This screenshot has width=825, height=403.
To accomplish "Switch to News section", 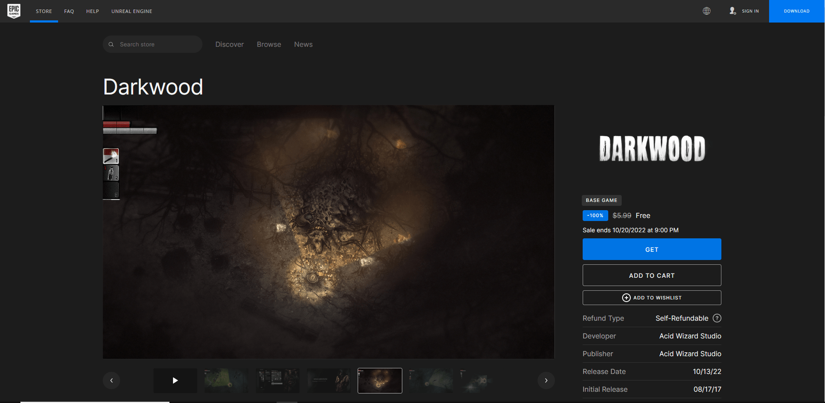I will (303, 44).
